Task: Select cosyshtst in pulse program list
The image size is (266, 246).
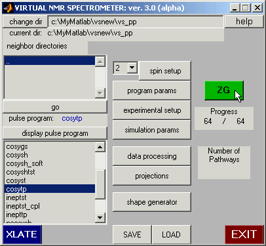Action: click(50, 172)
